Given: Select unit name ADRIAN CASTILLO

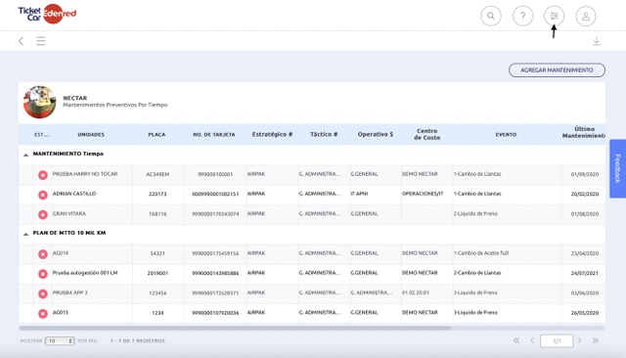Looking at the screenshot, I should point(74,194).
